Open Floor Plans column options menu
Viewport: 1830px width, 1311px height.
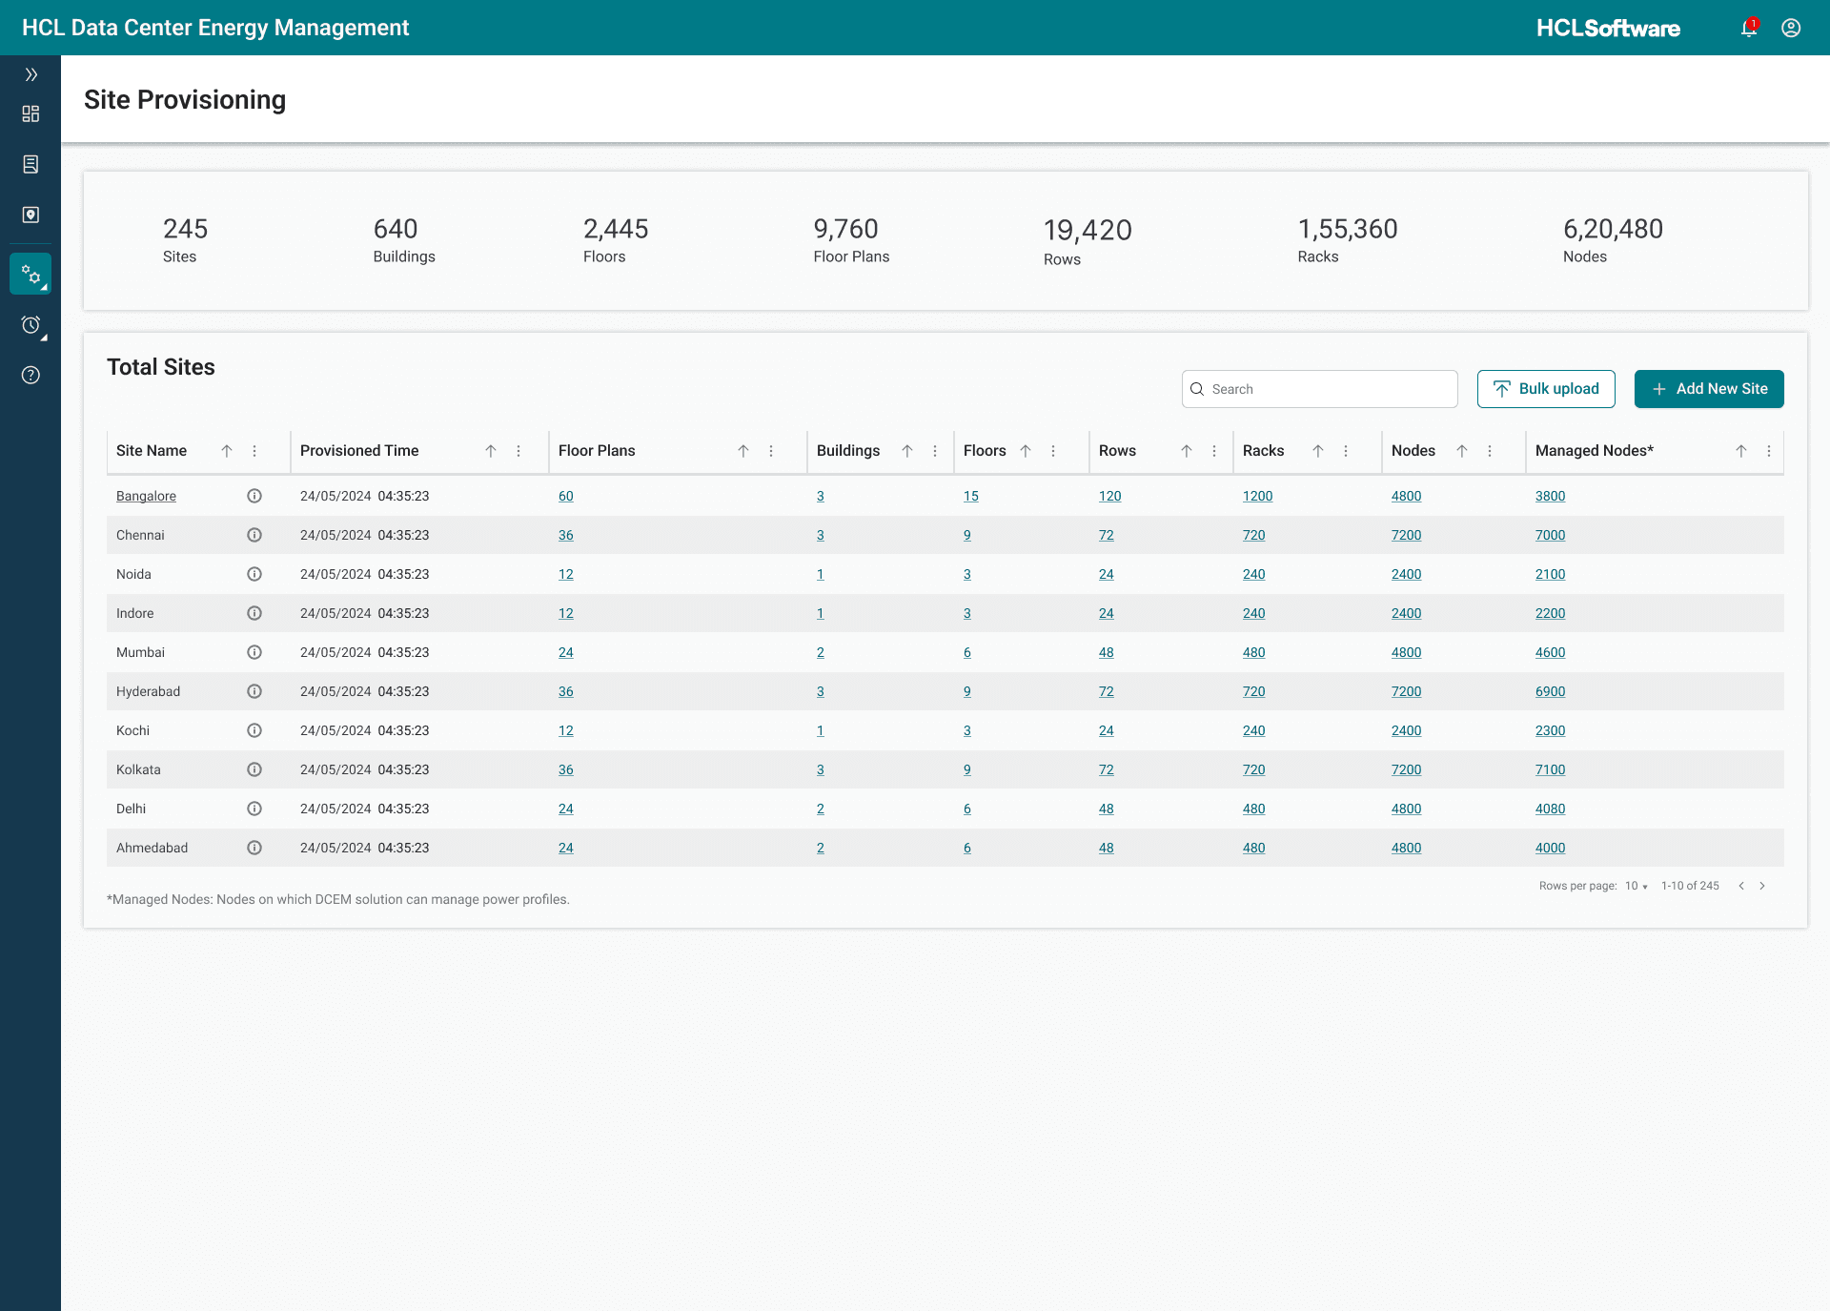point(771,451)
